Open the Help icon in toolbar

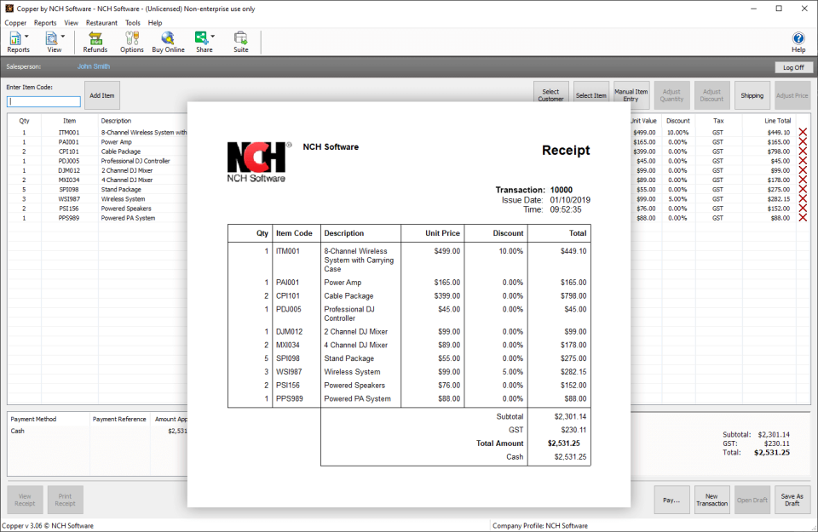click(798, 42)
